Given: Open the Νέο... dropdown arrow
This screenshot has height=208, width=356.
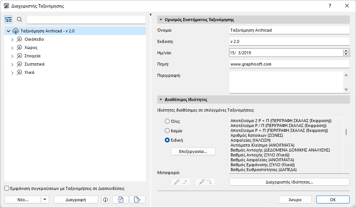Looking at the screenshot, I should 45,200.
